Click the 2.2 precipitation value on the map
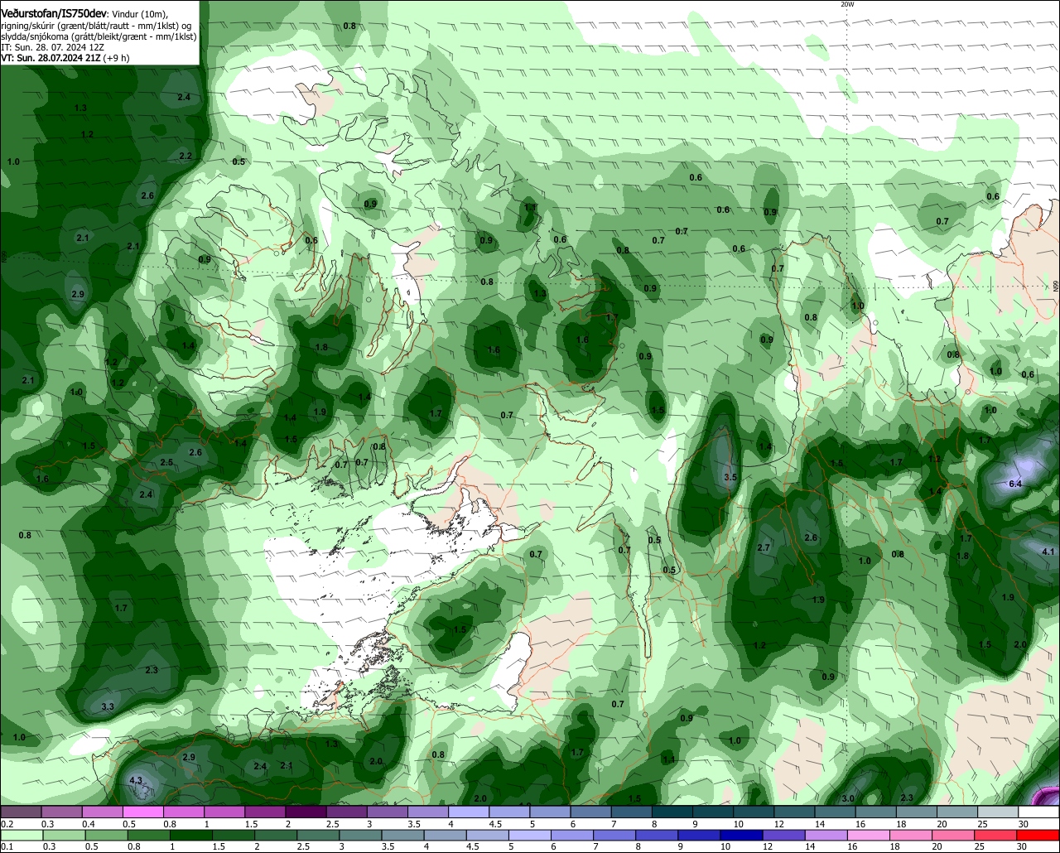 [x=185, y=156]
